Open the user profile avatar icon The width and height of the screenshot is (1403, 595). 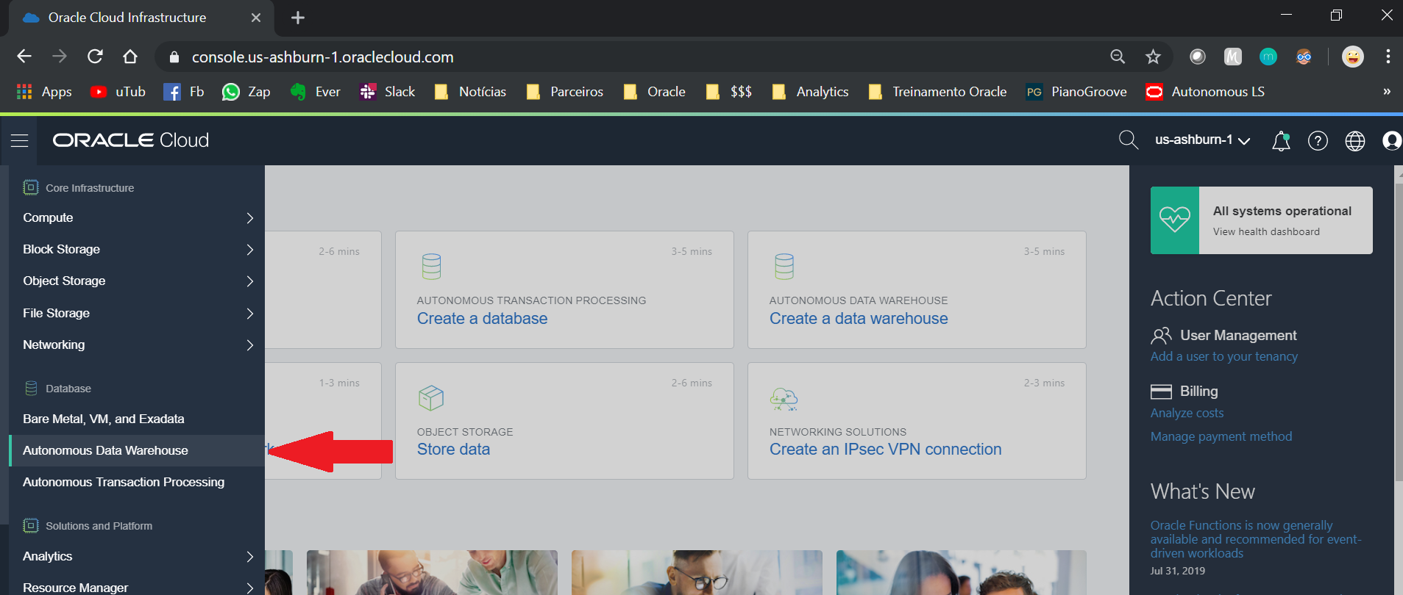(1392, 140)
